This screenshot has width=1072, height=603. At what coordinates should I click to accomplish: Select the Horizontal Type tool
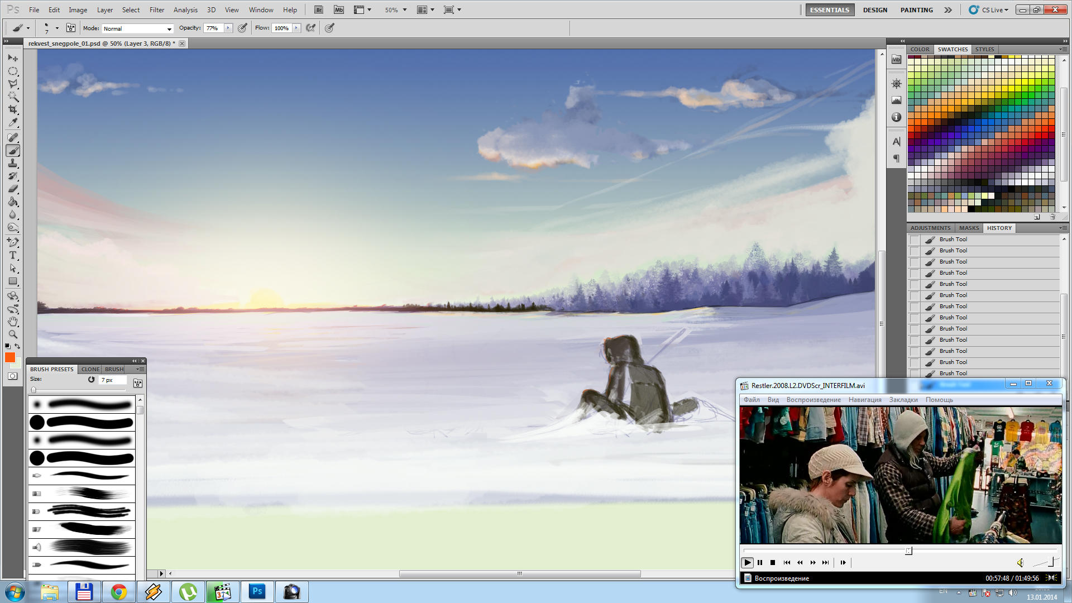click(13, 255)
